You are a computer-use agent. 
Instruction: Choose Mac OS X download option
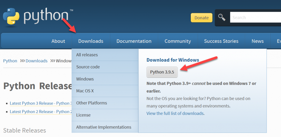85,91
